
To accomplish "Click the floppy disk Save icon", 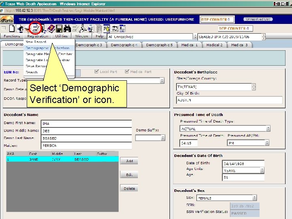I will [x=59, y=28].
